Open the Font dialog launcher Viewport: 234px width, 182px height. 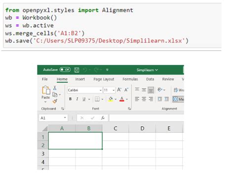click(129, 109)
